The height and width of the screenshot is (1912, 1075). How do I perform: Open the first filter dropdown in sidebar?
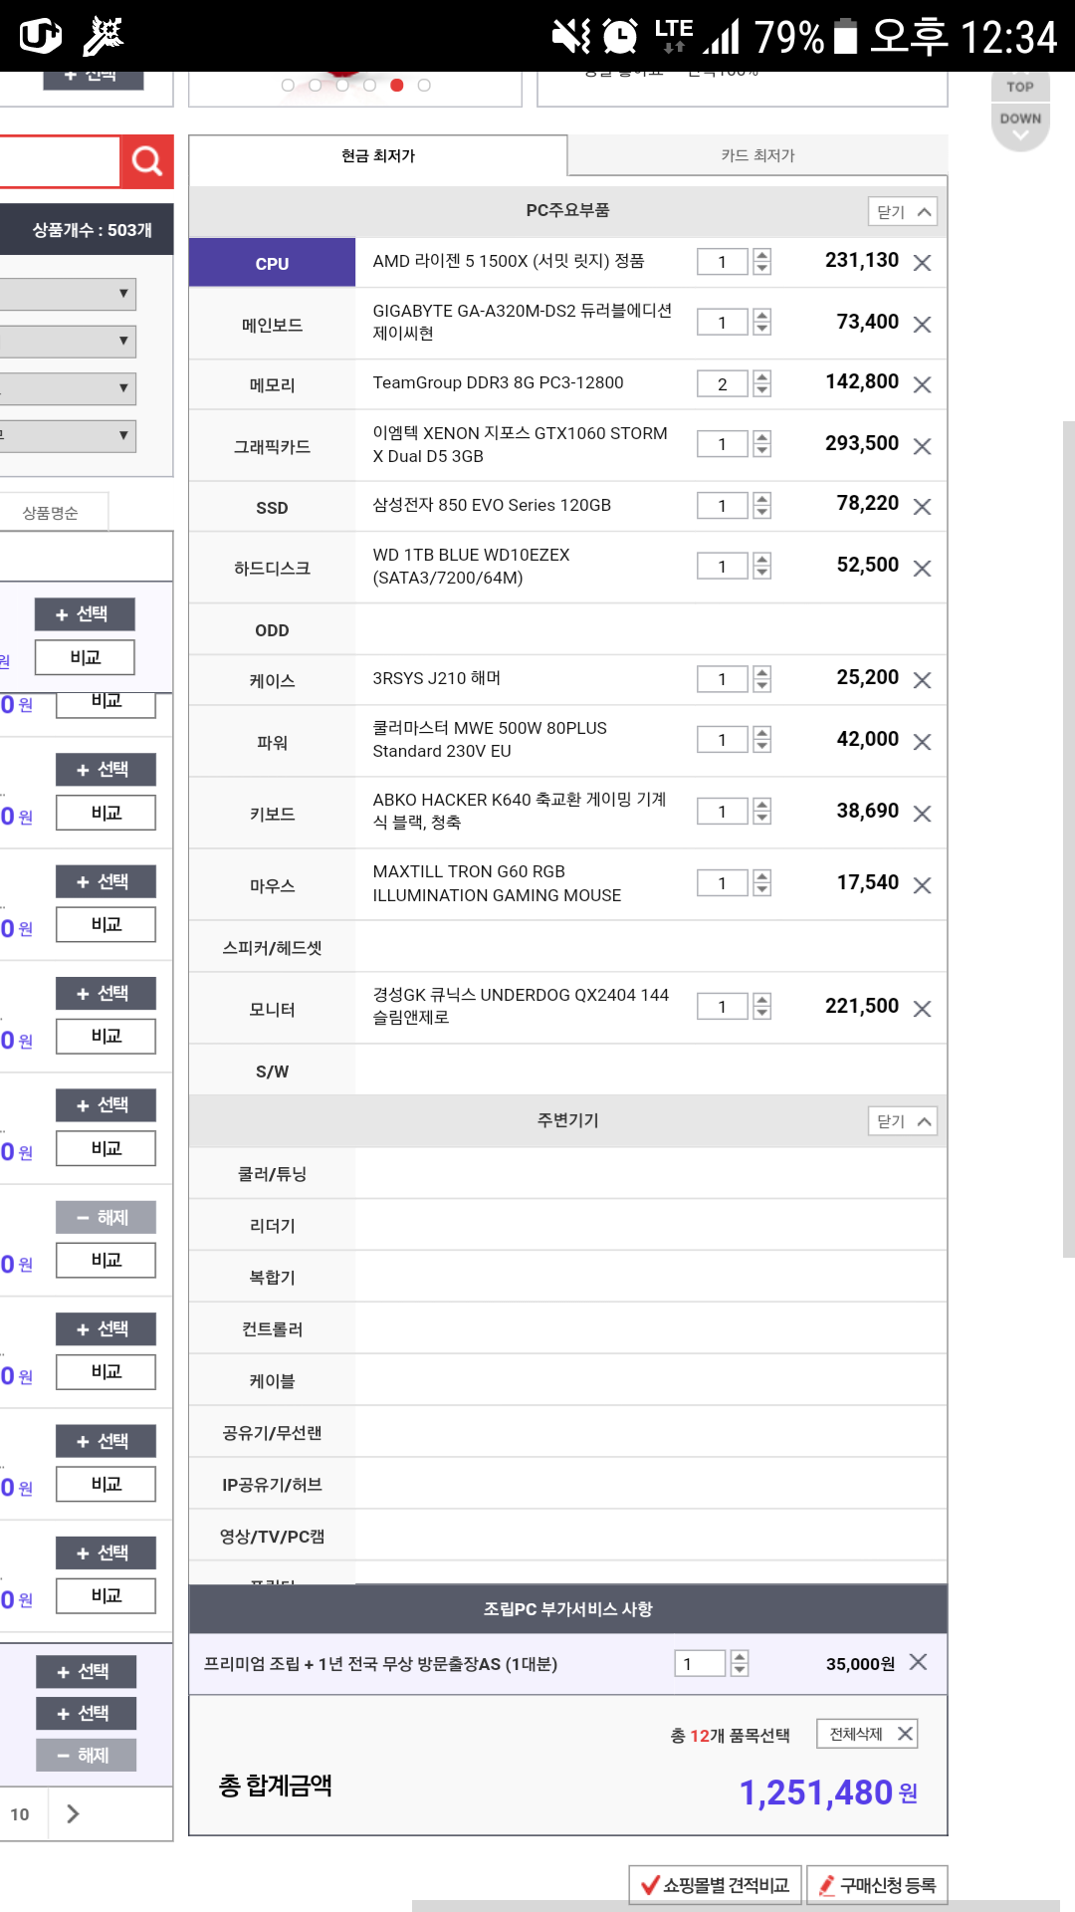(x=68, y=294)
